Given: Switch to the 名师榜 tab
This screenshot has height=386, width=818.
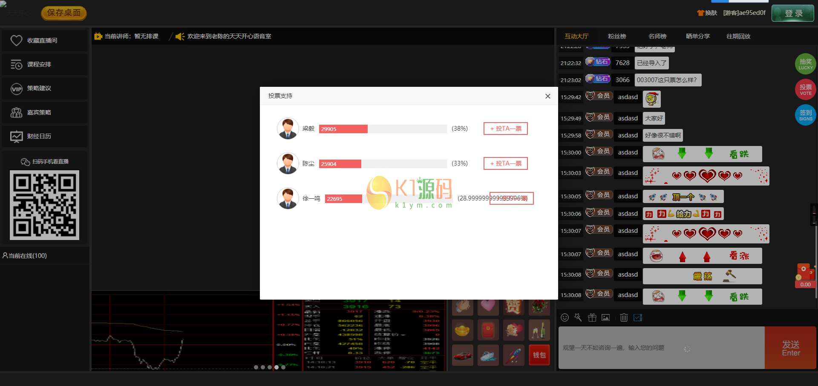Looking at the screenshot, I should (657, 36).
